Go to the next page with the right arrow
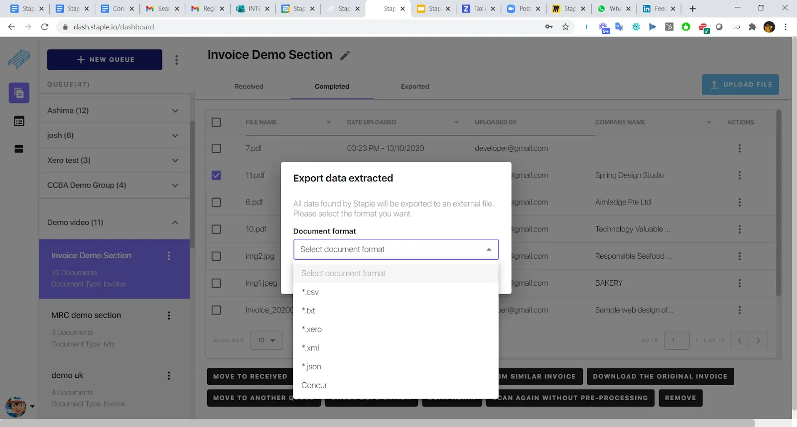797x427 pixels. pos(758,340)
